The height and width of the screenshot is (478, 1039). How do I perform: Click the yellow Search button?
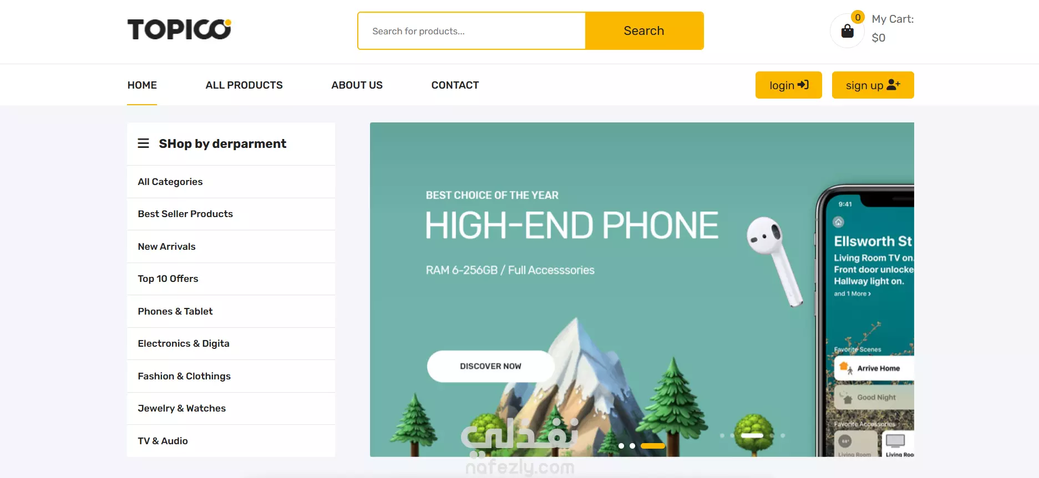tap(644, 31)
